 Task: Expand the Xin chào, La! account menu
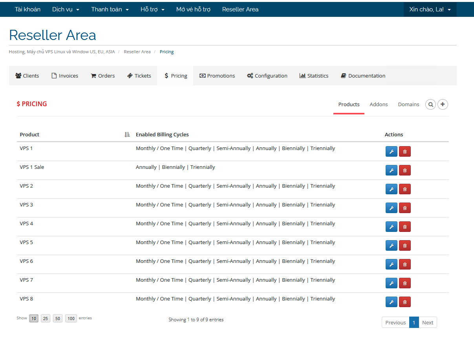tap(430, 9)
